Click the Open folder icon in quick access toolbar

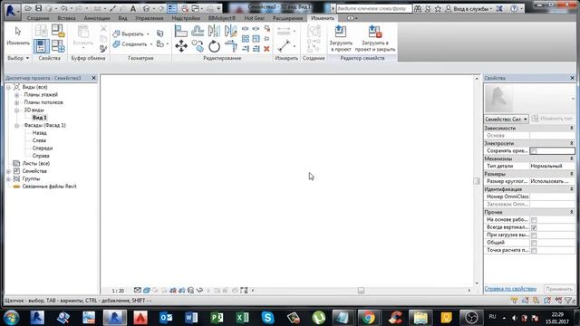point(28,8)
